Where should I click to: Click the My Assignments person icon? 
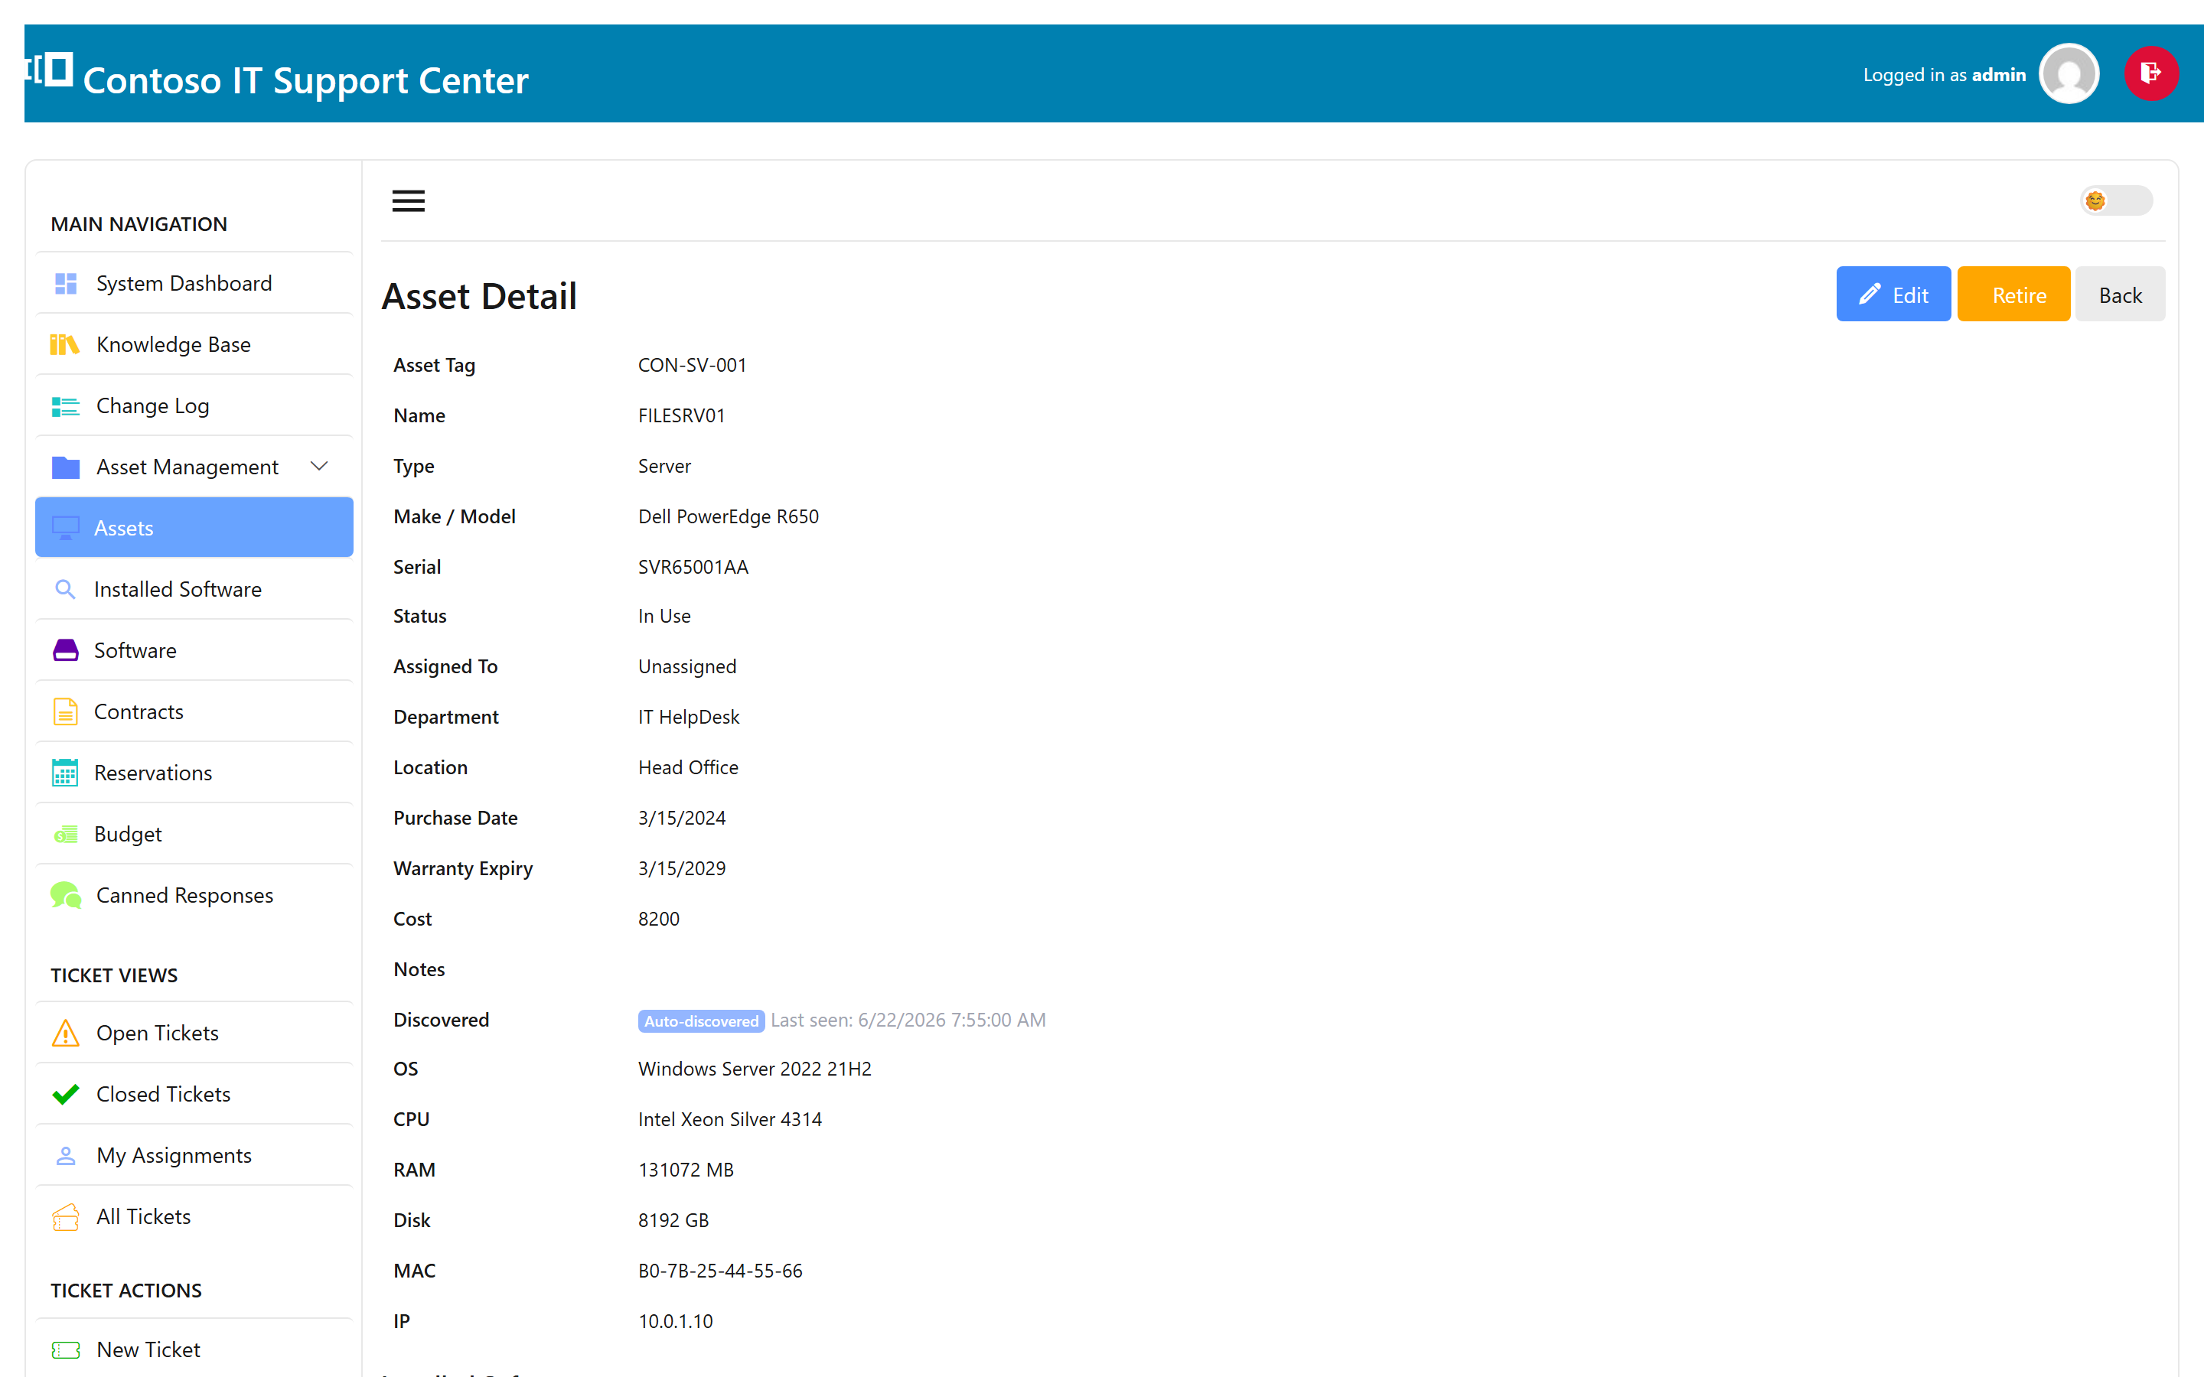66,1156
